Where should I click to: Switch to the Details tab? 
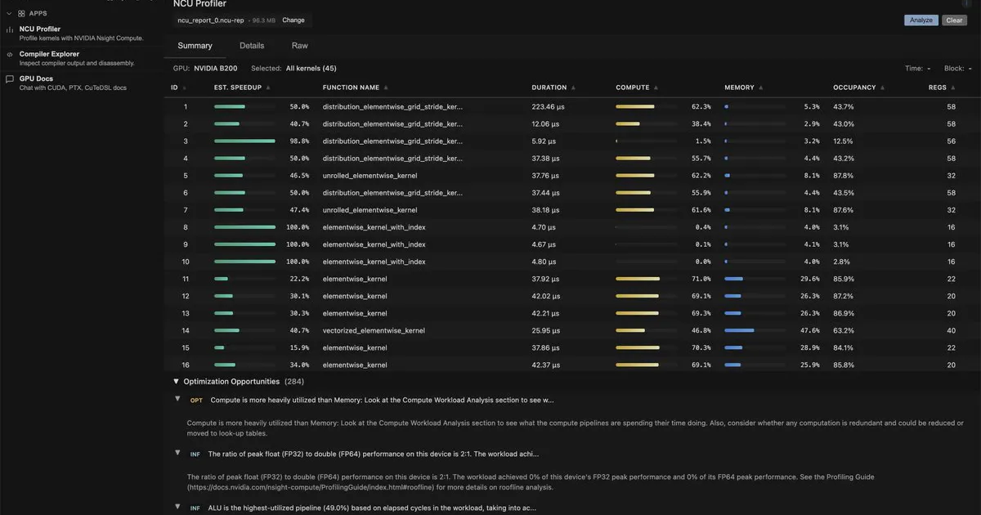click(252, 46)
